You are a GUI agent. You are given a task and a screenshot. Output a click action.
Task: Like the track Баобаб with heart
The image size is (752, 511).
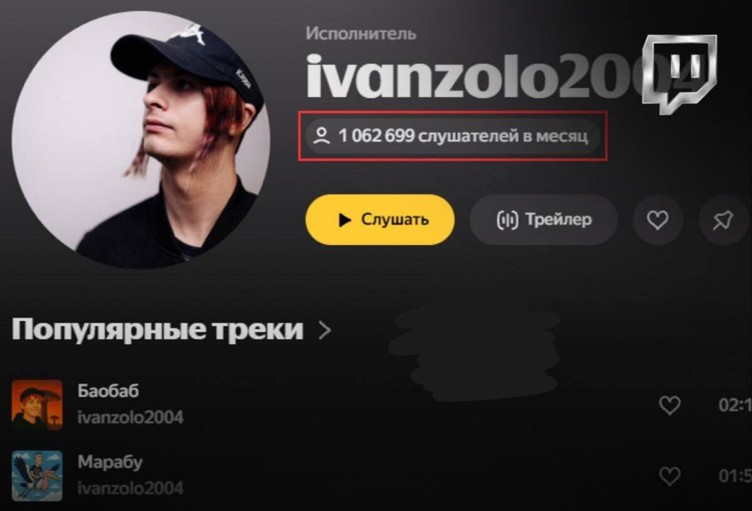pyautogui.click(x=669, y=405)
